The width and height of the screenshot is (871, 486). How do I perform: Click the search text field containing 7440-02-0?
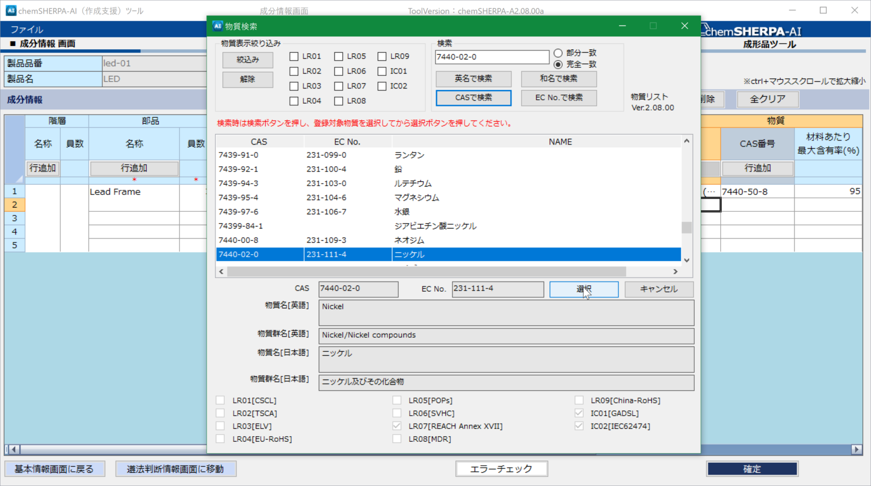tap(491, 57)
